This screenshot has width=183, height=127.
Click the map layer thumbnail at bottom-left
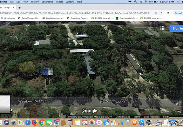coord(5,104)
